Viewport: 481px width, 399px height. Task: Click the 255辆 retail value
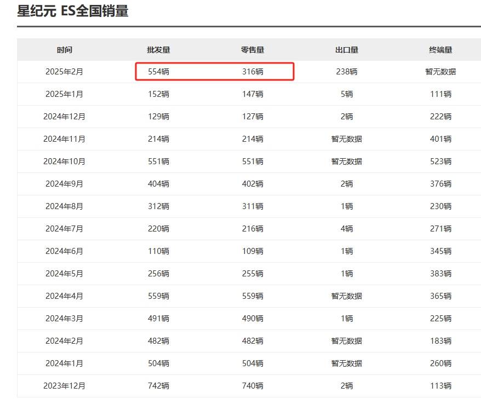(x=253, y=273)
